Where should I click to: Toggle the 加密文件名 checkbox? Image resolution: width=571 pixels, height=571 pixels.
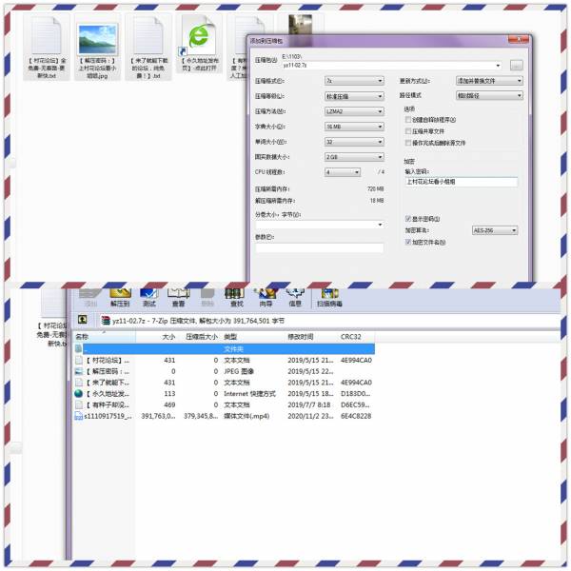408,242
